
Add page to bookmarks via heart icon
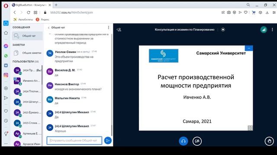245,12
